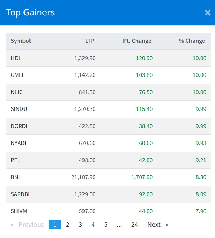
Task: Sort by % Change column header
Action: click(x=192, y=41)
